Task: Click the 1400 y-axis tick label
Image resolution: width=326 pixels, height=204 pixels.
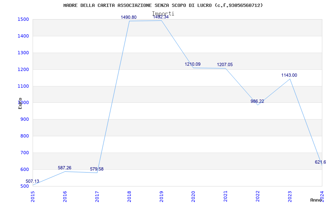Action: [x=23, y=36]
